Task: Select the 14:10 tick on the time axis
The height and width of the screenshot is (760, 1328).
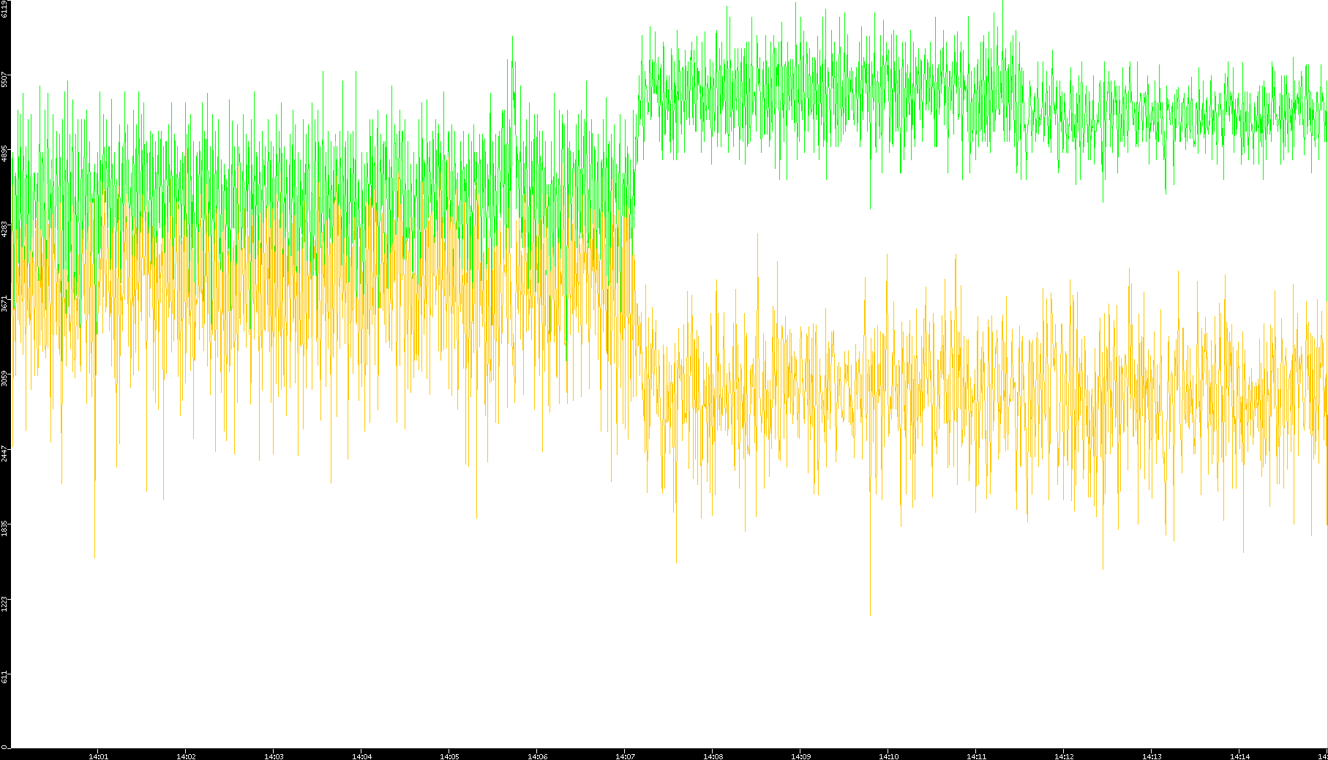Action: 888,756
